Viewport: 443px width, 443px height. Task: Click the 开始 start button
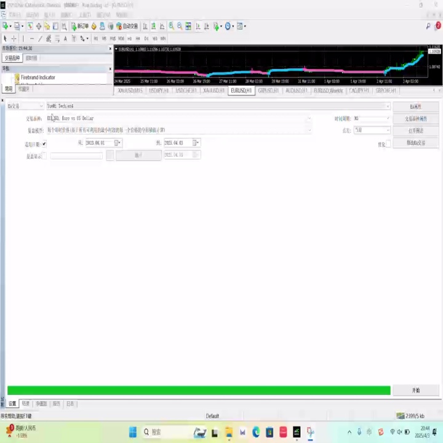(x=416, y=391)
